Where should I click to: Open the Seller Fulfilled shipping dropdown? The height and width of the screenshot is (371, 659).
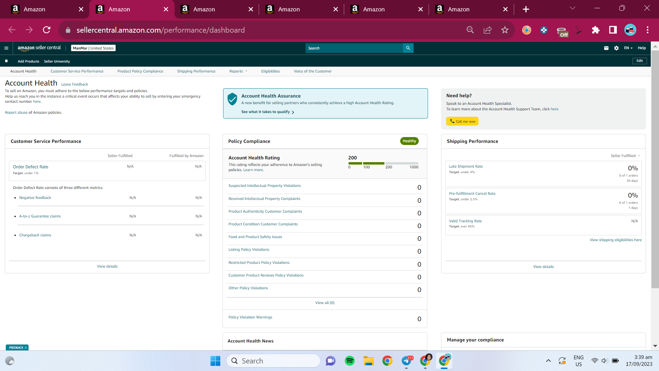(625, 156)
